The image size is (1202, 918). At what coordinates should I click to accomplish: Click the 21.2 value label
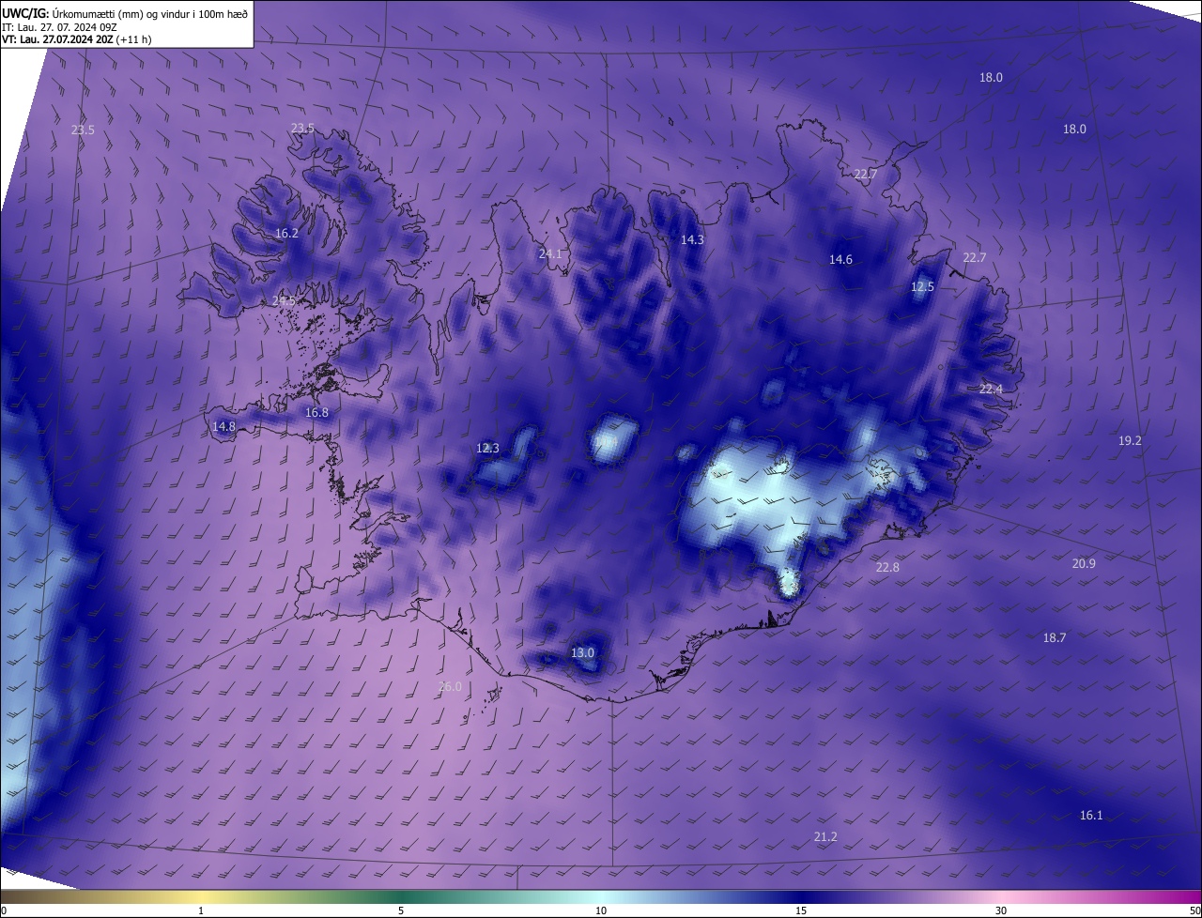coord(825,836)
